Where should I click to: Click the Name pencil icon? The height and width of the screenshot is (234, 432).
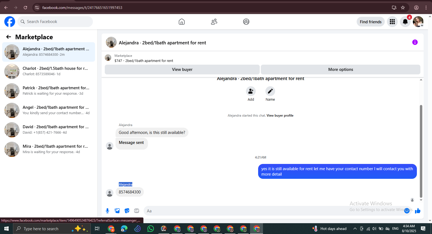pyautogui.click(x=270, y=91)
